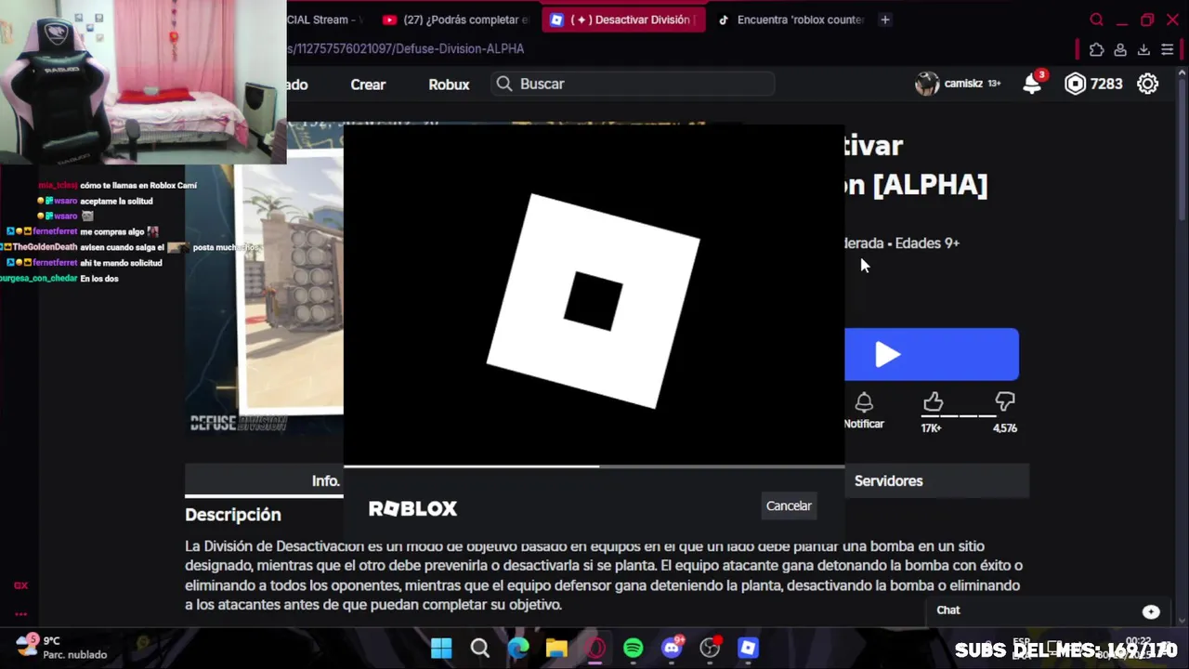Click the Descripción heading

pos(232,514)
